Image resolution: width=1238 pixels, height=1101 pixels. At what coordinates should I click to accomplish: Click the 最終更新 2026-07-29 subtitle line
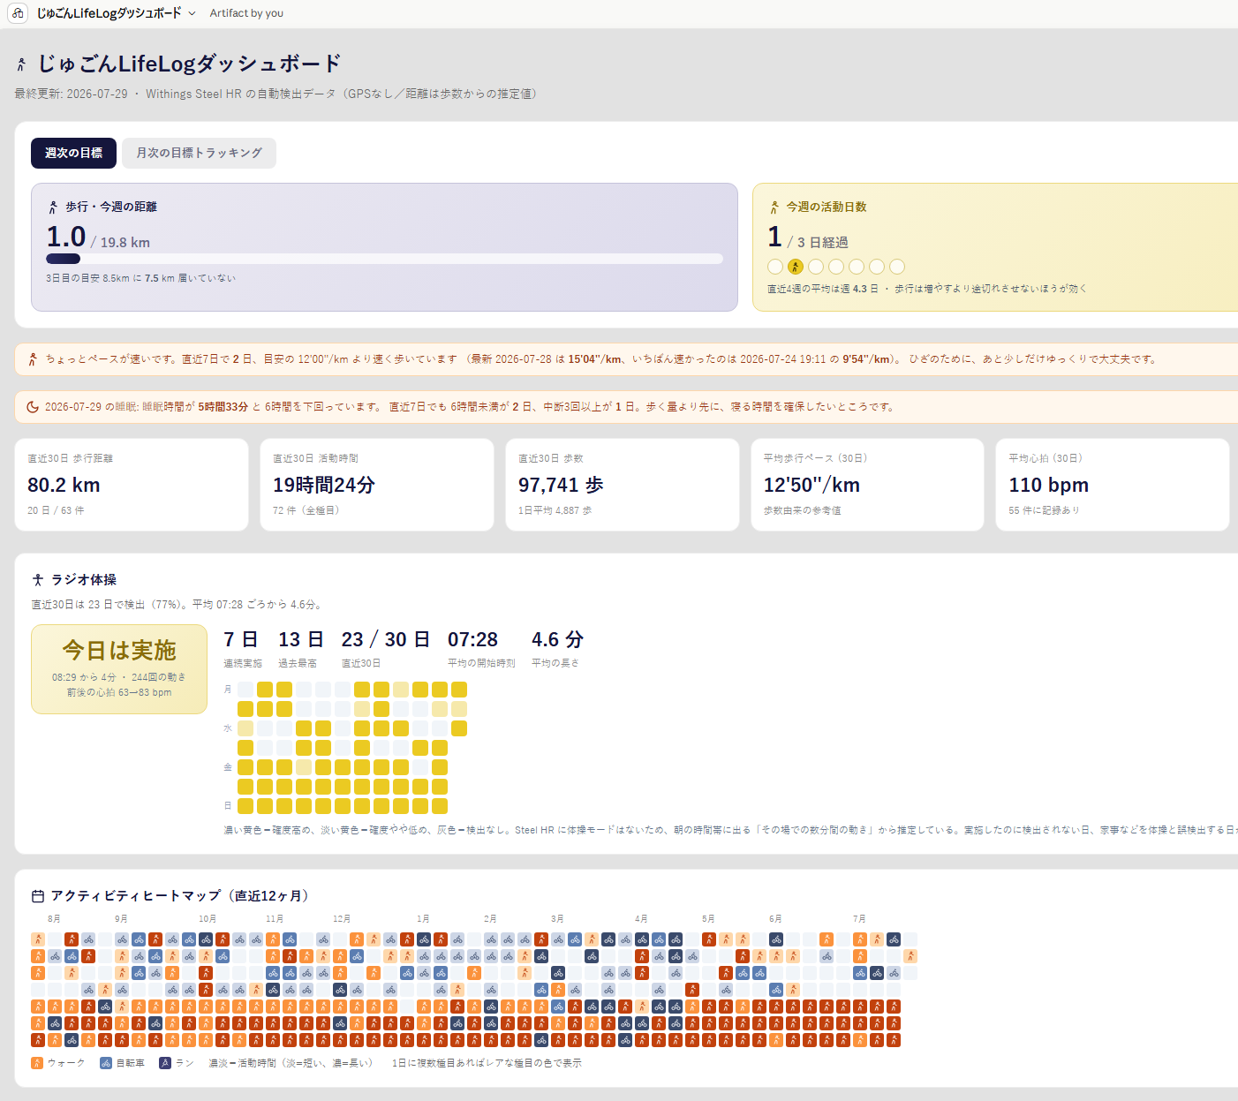pyautogui.click(x=276, y=94)
